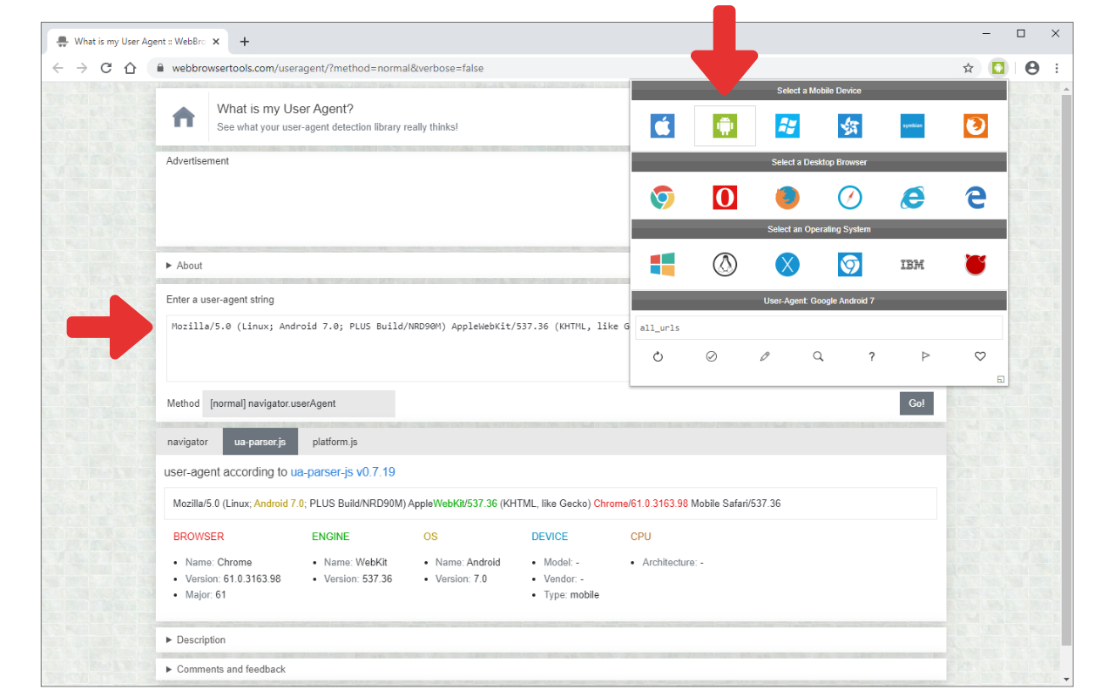The width and height of the screenshot is (1115, 697).
Task: Choose the Safari desktop browser icon
Action: tap(849, 197)
